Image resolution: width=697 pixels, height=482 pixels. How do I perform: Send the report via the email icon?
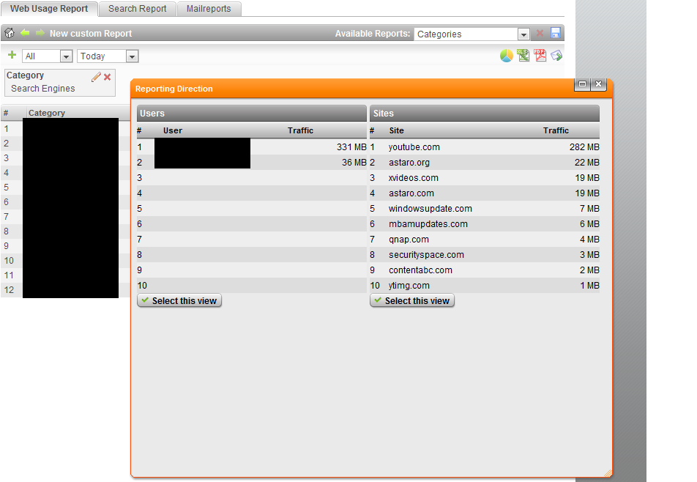(557, 56)
